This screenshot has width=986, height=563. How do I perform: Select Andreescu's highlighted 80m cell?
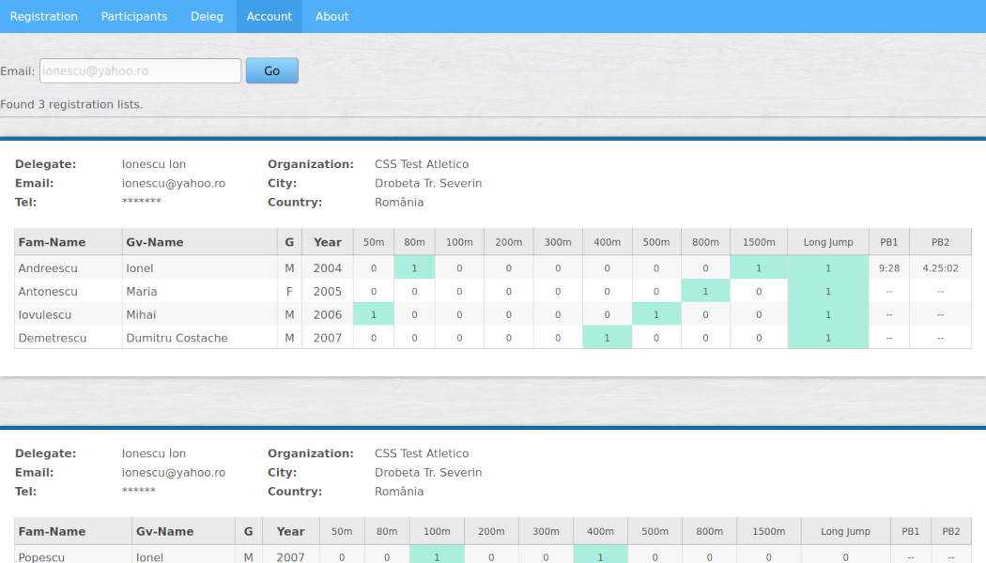[x=414, y=268]
